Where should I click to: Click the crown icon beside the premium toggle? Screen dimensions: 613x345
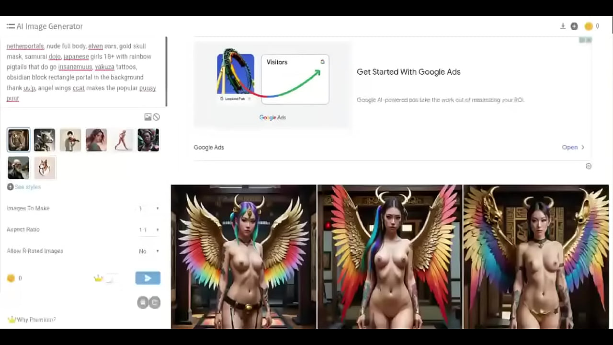pos(98,278)
